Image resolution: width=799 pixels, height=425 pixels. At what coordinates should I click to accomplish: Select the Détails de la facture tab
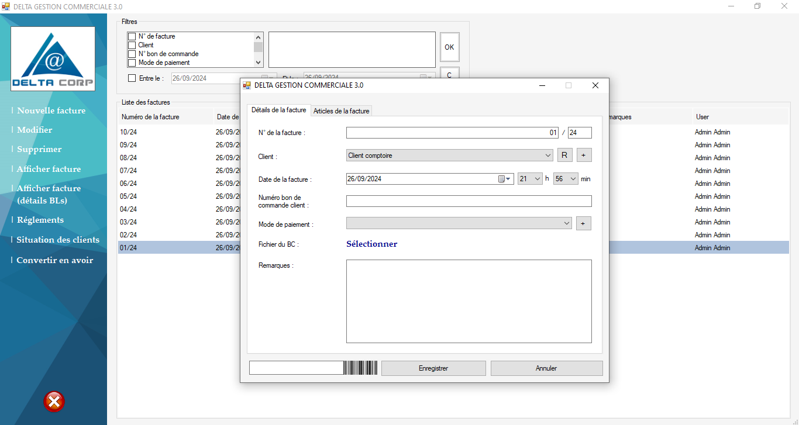(278, 110)
